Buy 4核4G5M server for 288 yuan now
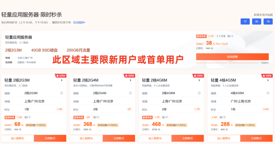This screenshot has width=275, height=144. pos(256,138)
